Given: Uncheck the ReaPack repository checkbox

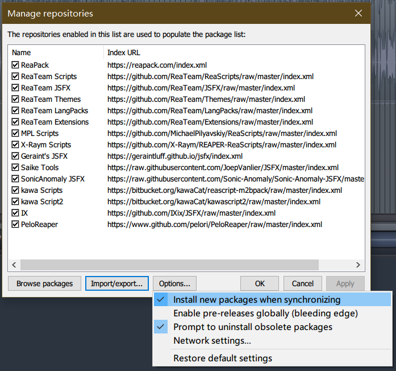Looking at the screenshot, I should pyautogui.click(x=15, y=65).
